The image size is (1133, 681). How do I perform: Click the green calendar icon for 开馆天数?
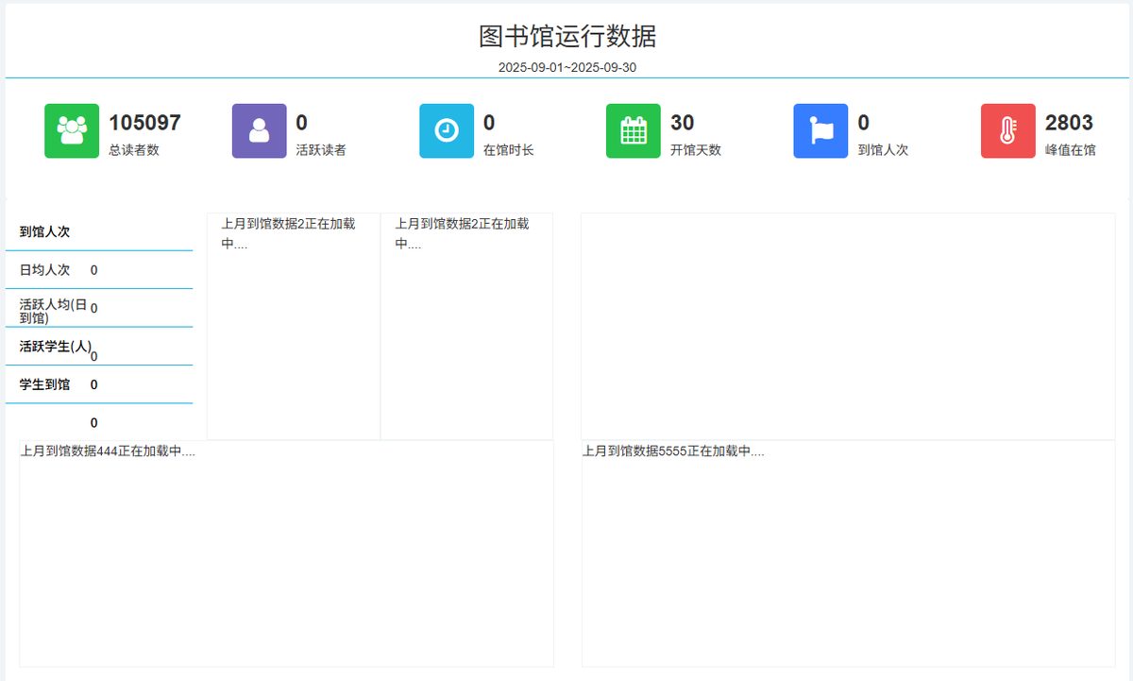coord(634,130)
